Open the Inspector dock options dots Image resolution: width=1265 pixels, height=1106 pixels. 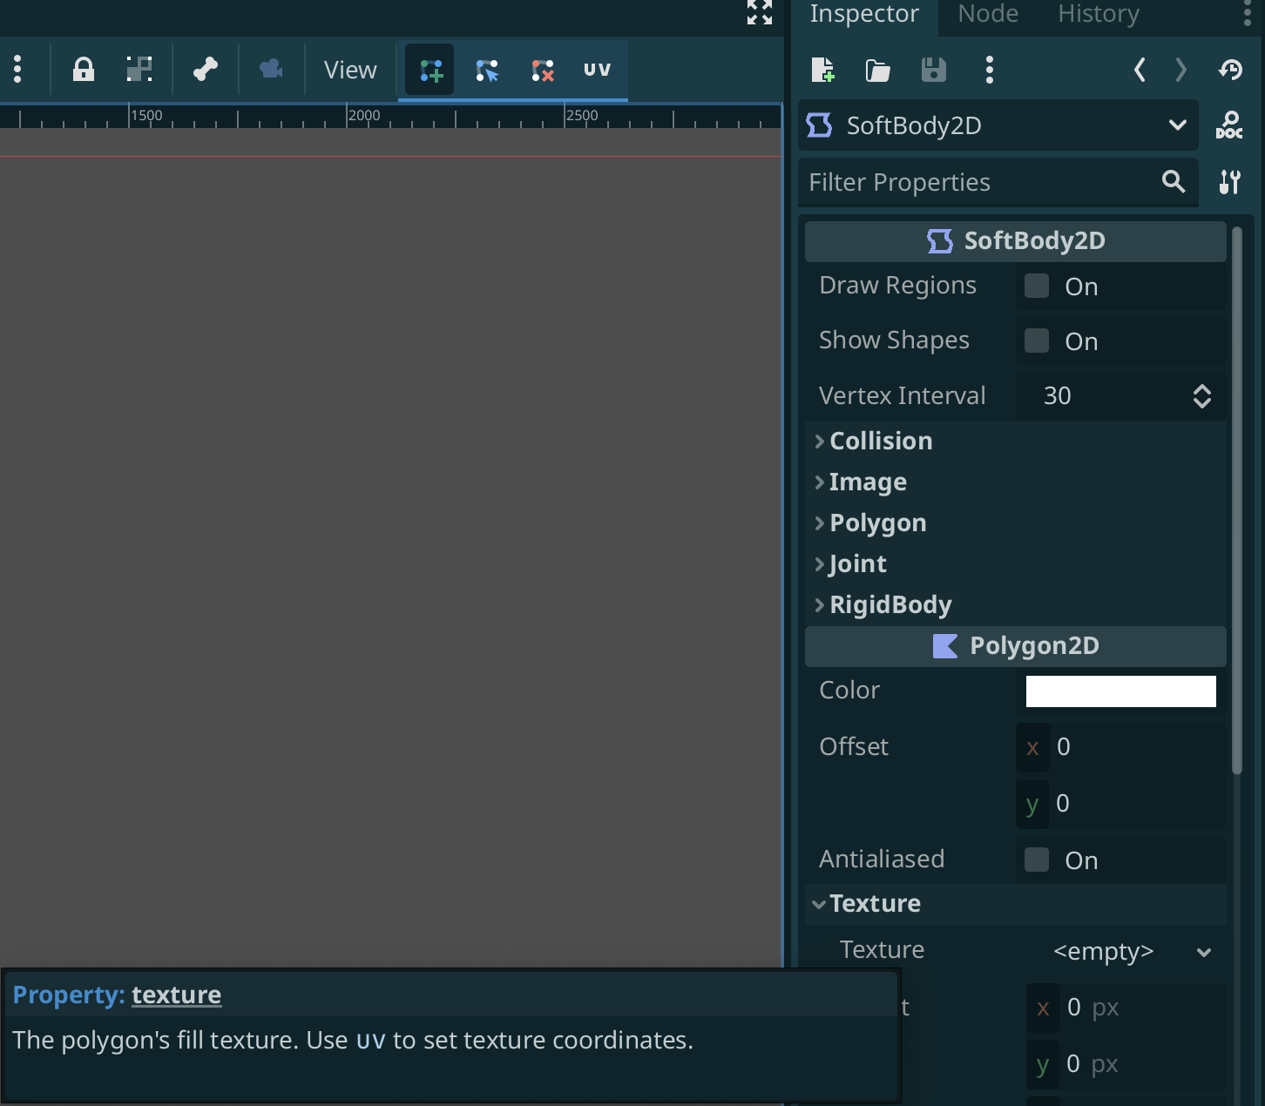(1249, 14)
